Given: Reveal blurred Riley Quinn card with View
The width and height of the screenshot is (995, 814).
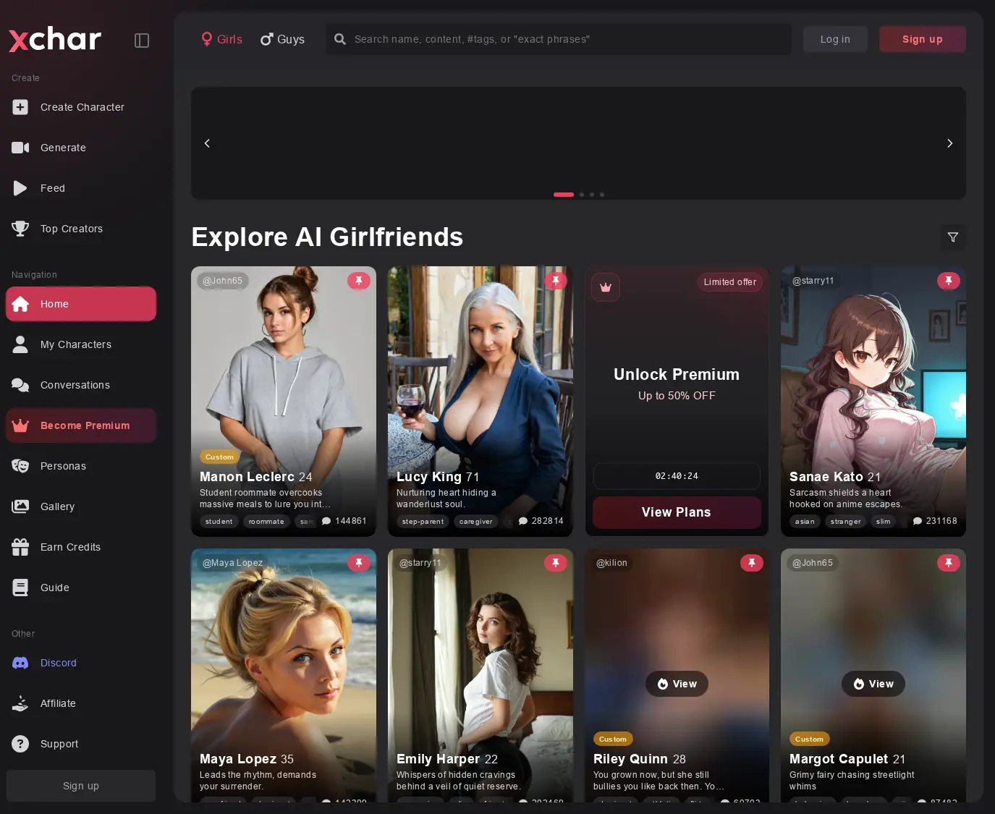Looking at the screenshot, I should tap(677, 684).
